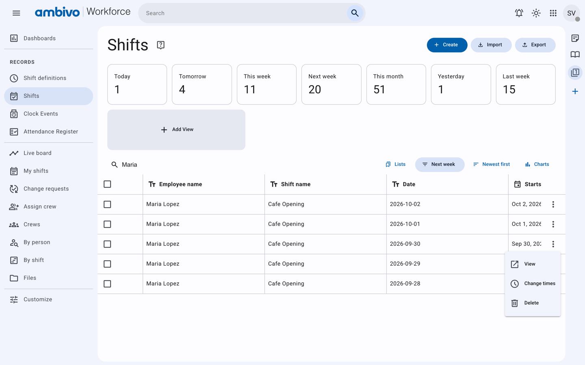
Task: Select the checkbox for the 2026-10-02 row
Action: [107, 204]
